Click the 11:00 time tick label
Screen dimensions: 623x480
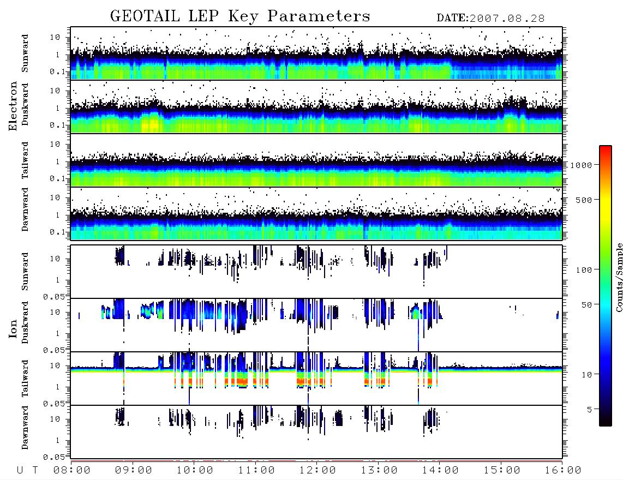[x=256, y=470]
